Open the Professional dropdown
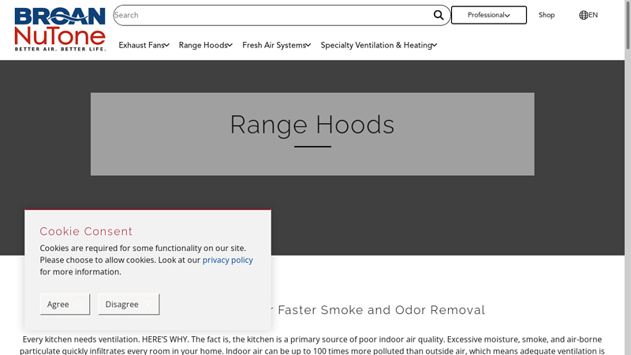 (488, 15)
